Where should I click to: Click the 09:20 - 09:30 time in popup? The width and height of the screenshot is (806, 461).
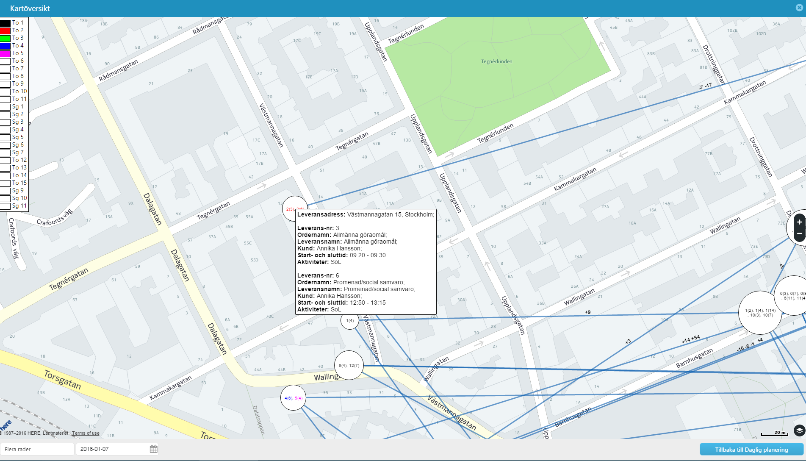coord(368,255)
